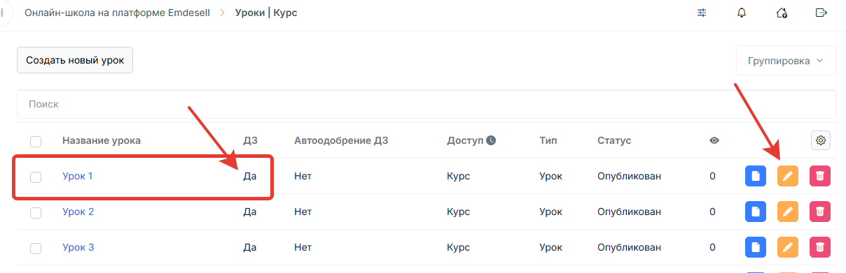Edit Урок 1 with the orange pencil icon
846x273 pixels.
click(x=788, y=176)
